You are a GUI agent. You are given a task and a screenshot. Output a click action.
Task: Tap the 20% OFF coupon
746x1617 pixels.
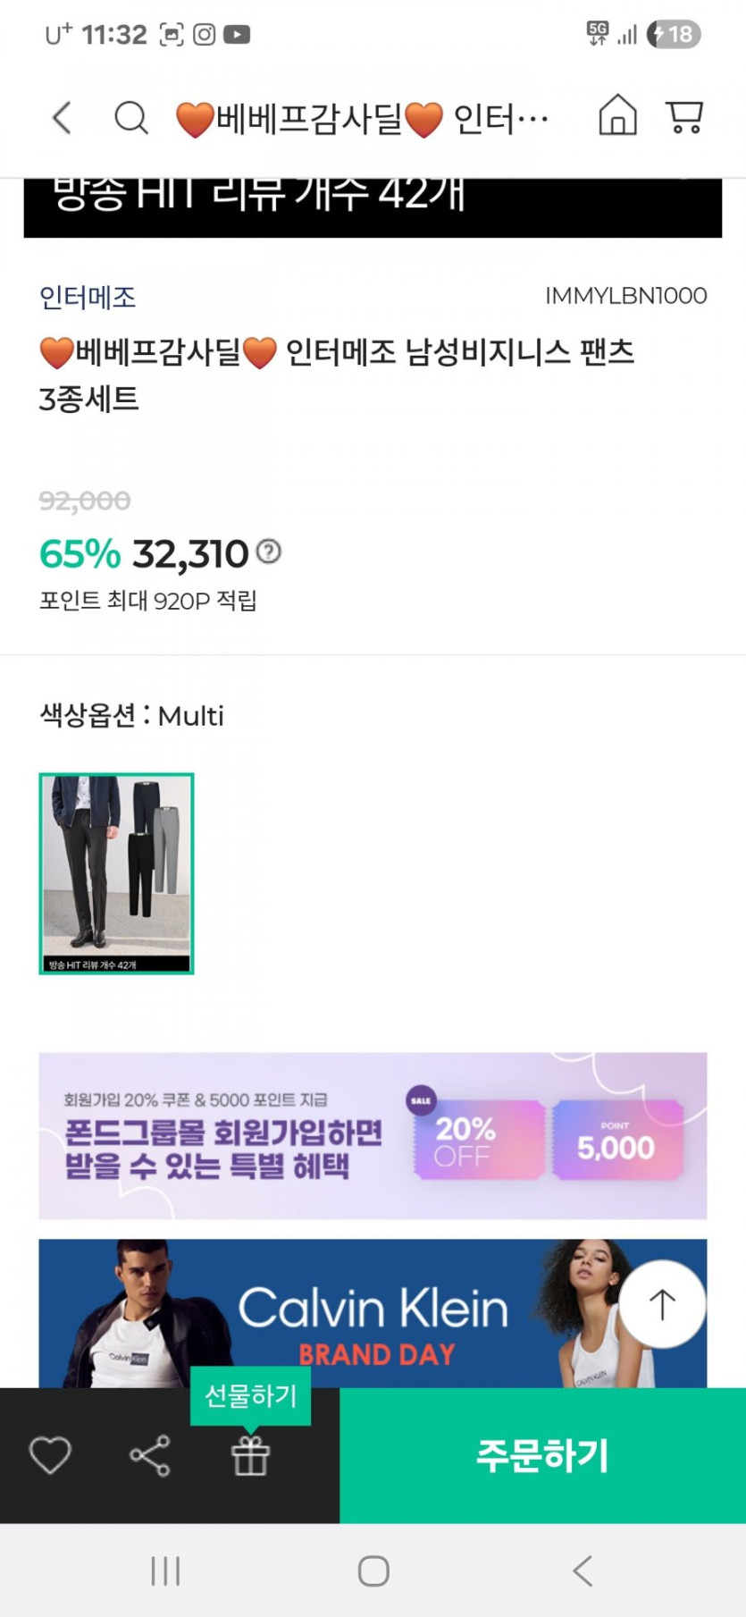[x=478, y=1141]
